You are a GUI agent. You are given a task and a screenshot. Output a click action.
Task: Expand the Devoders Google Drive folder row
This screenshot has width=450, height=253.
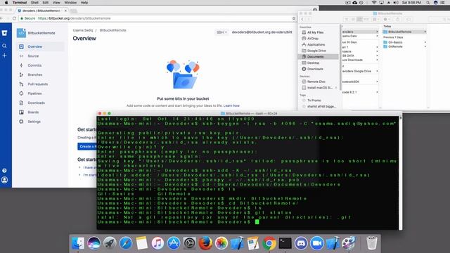coord(377,71)
